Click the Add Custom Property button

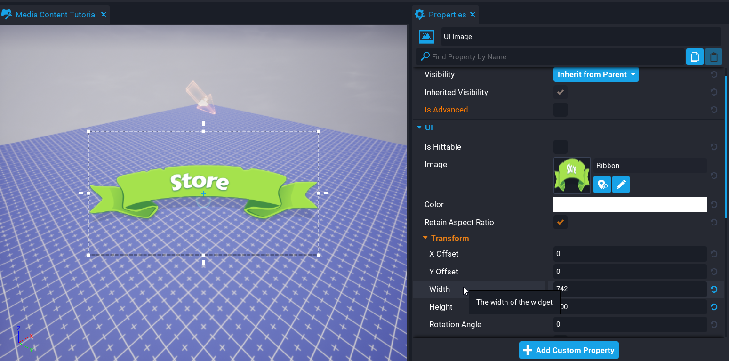coord(569,350)
